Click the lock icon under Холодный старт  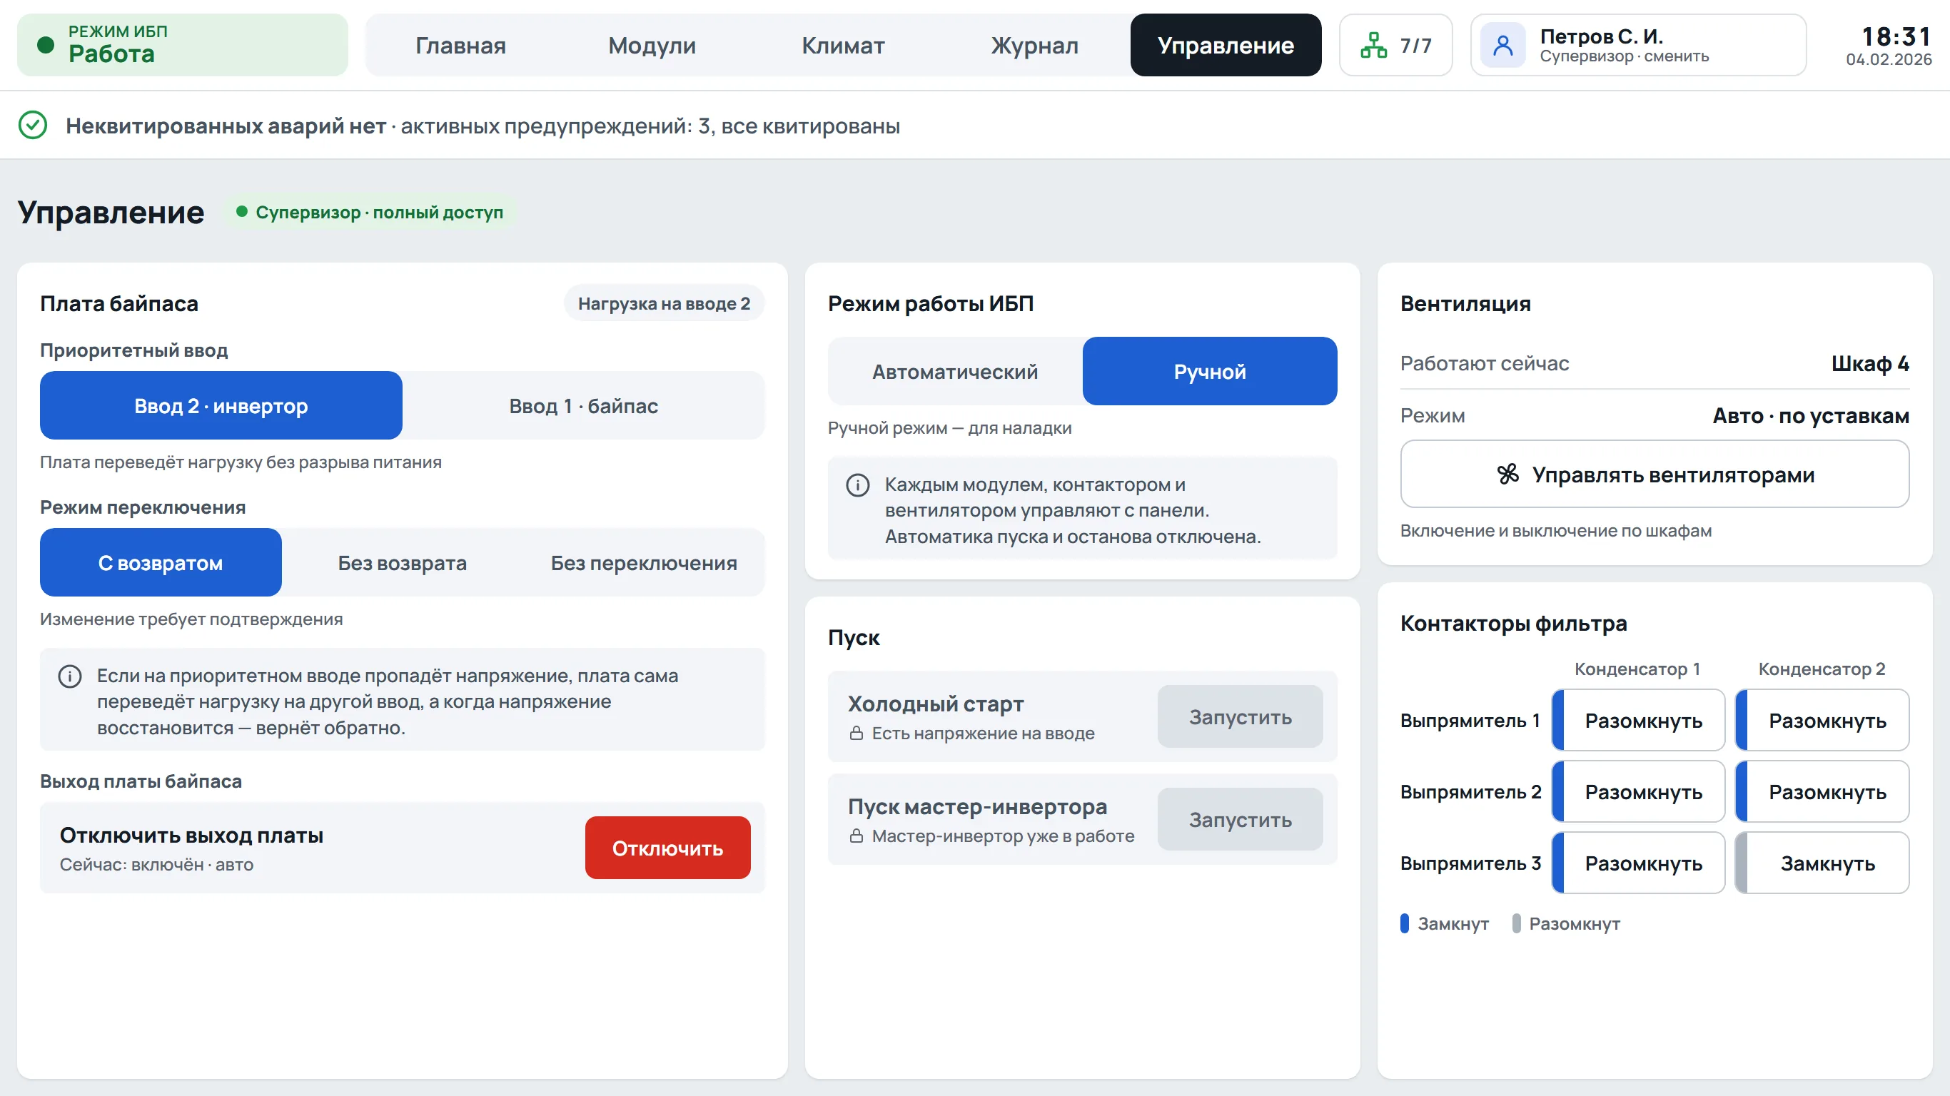coord(856,733)
